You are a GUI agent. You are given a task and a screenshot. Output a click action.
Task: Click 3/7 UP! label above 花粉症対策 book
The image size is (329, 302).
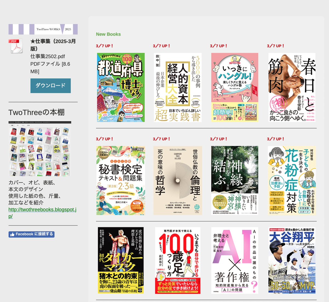click(275, 139)
